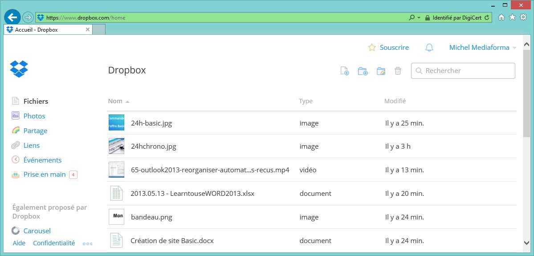The height and width of the screenshot is (256, 534).
Task: Click the trash deleted files icon
Action: tap(398, 71)
